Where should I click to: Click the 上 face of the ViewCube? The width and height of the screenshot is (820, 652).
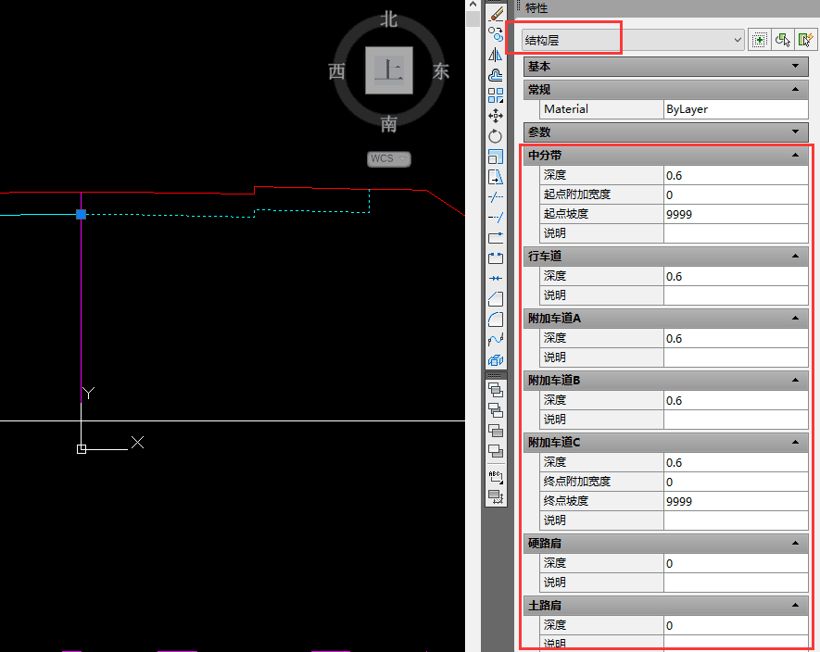tap(388, 71)
